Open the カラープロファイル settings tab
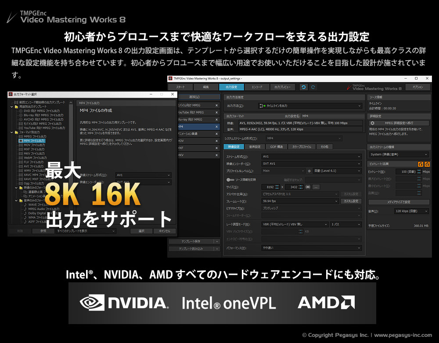Screen dimensions: 439x343 (302, 147)
